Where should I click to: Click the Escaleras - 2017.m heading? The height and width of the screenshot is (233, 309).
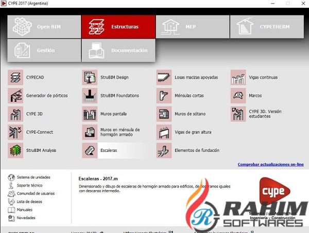click(x=98, y=179)
